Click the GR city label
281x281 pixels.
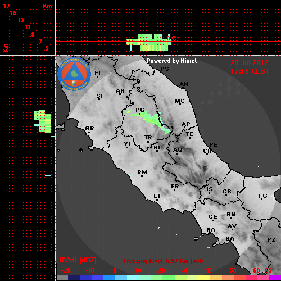89,129
